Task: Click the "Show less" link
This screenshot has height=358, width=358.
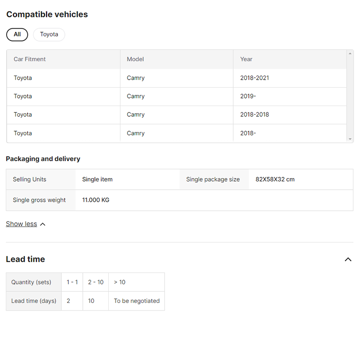Action: [x=21, y=224]
